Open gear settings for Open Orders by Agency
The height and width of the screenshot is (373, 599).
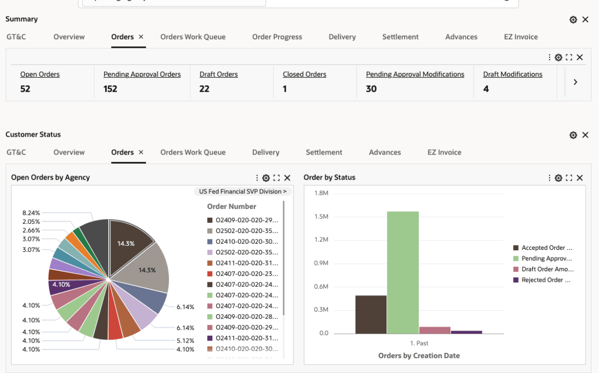click(266, 178)
